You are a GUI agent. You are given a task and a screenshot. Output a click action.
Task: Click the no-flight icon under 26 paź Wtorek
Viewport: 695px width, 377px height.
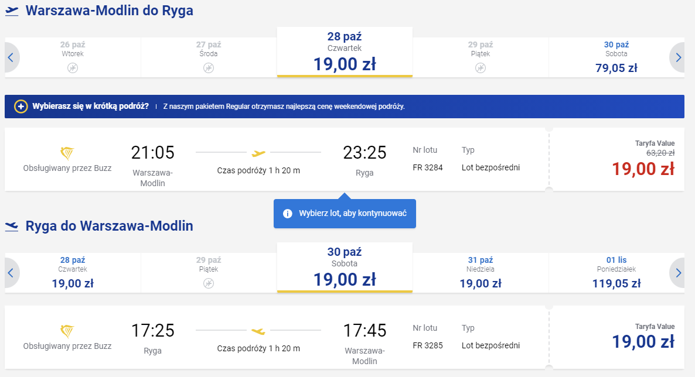pyautogui.click(x=73, y=68)
